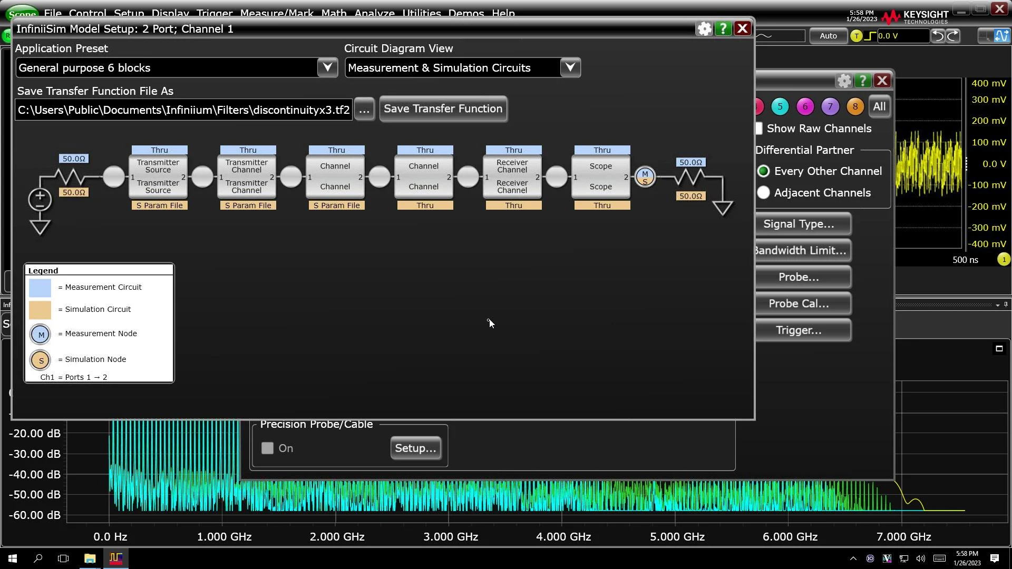Show hidden system tray icons
The width and height of the screenshot is (1012, 569).
coord(853,558)
